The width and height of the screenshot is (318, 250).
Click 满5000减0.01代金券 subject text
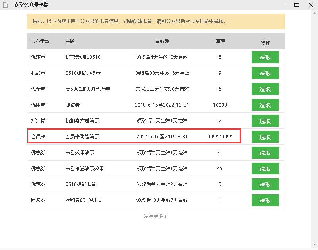87,89
